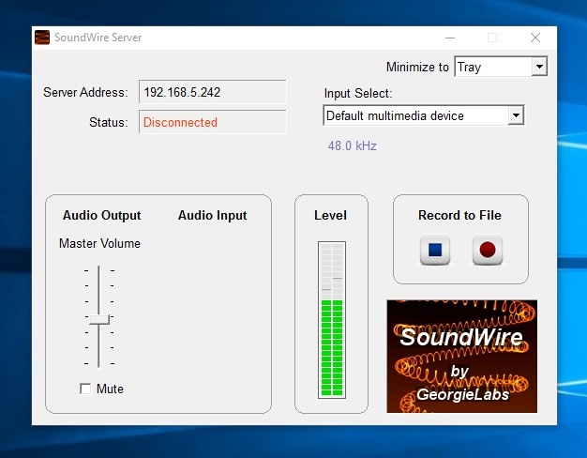Click the SoundWire Server title text
The width and height of the screenshot is (587, 458).
pos(98,38)
